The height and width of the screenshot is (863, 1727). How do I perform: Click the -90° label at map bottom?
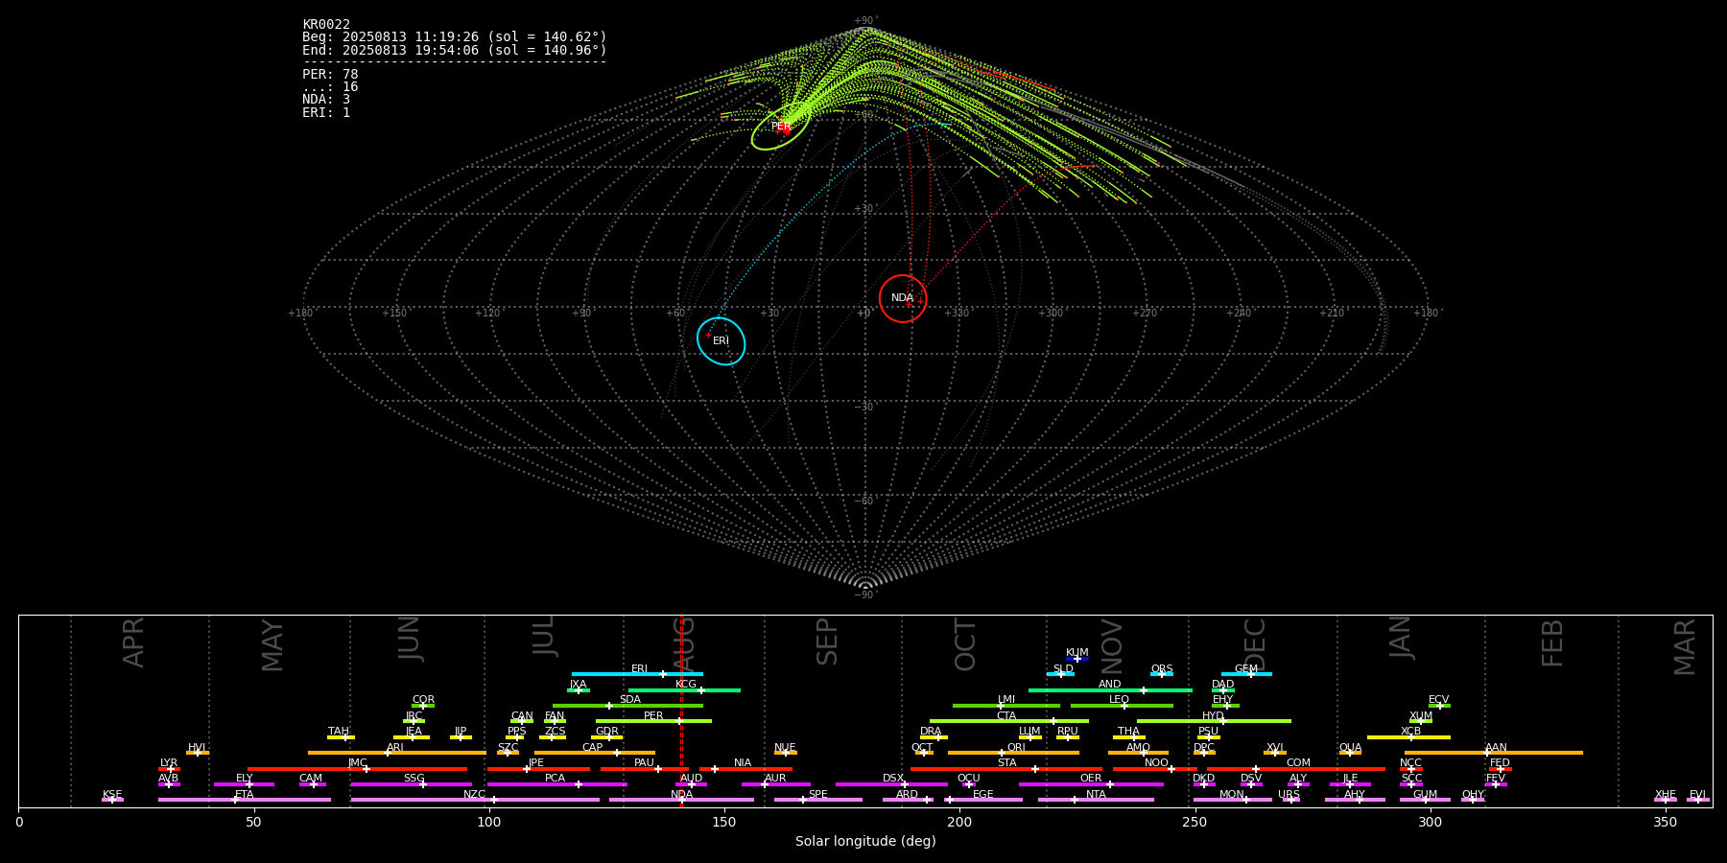coord(864,595)
